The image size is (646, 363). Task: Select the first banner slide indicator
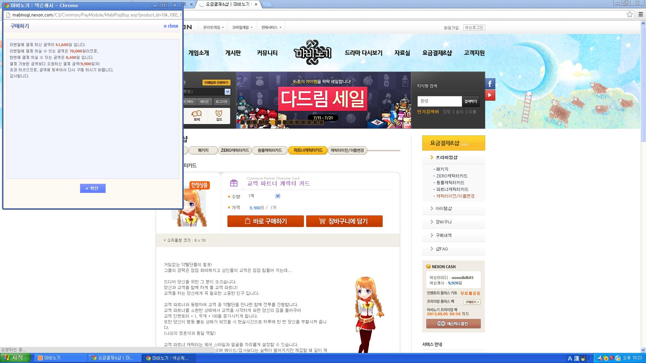tap(242, 123)
